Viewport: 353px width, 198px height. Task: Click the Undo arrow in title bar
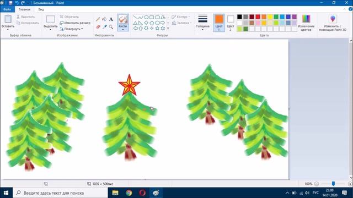pos(17,3)
